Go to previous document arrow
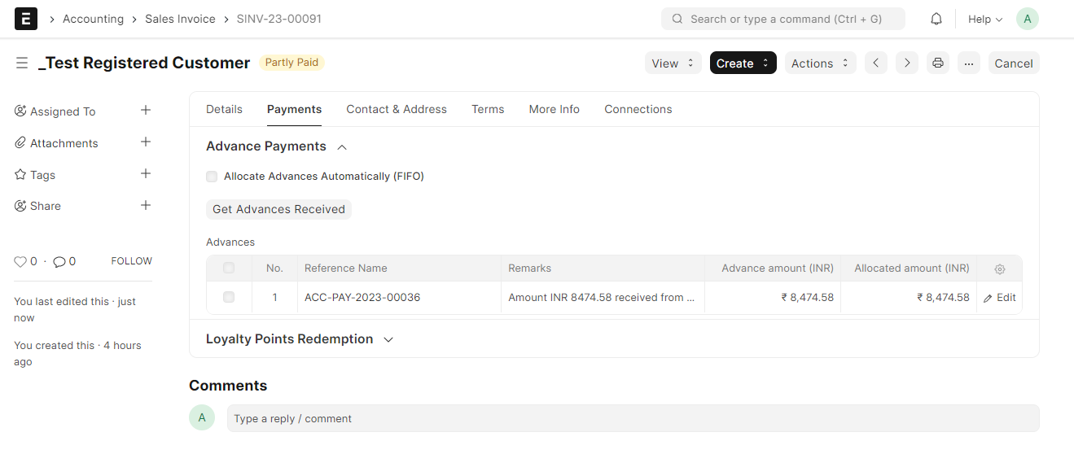 [x=876, y=63]
